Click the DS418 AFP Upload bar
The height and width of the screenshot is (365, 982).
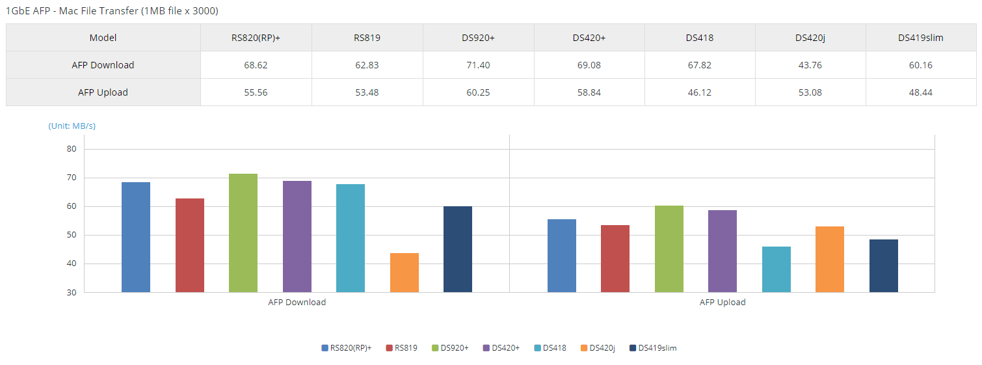[776, 269]
